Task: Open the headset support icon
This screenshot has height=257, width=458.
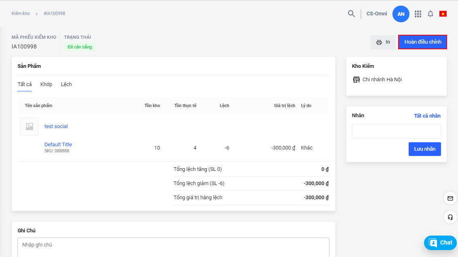Action: [x=450, y=217]
